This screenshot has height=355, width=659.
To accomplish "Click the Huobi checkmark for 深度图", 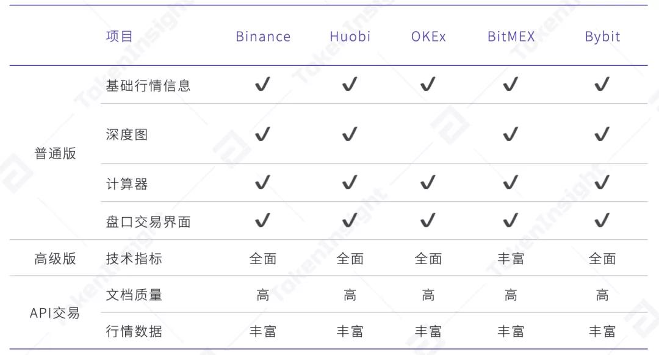I will (350, 134).
